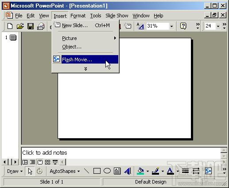Click the slide 1 thumbnail icon in the outline

13,37
